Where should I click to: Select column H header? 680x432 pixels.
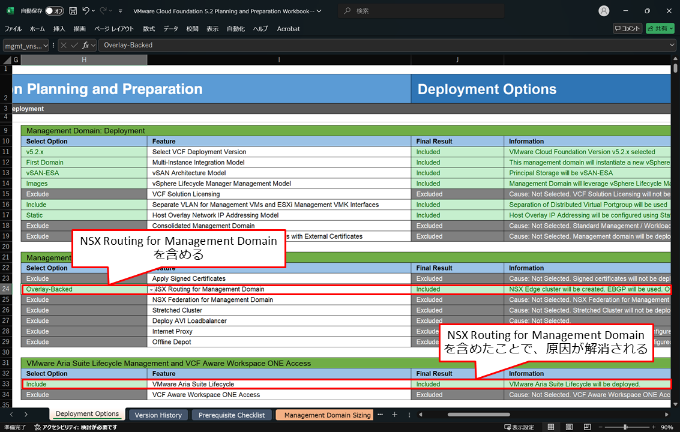click(84, 60)
